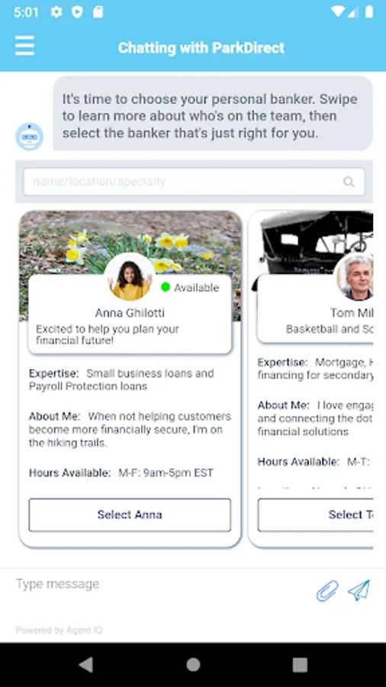Viewport: 386px width, 687px height.
Task: Open Anna Ghilotti's profile photo
Action: (130, 277)
